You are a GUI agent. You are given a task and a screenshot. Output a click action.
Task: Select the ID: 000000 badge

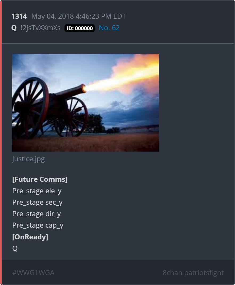[80, 28]
